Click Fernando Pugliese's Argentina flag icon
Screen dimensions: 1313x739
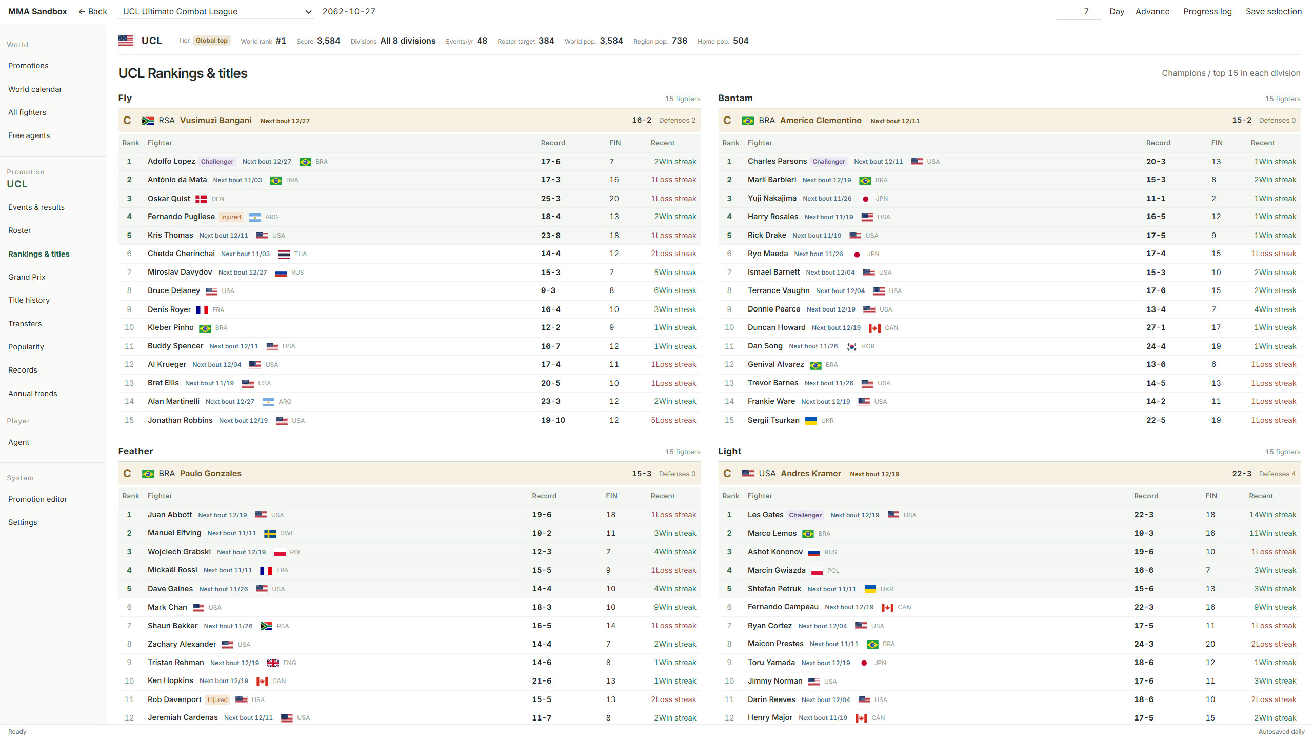coord(255,218)
